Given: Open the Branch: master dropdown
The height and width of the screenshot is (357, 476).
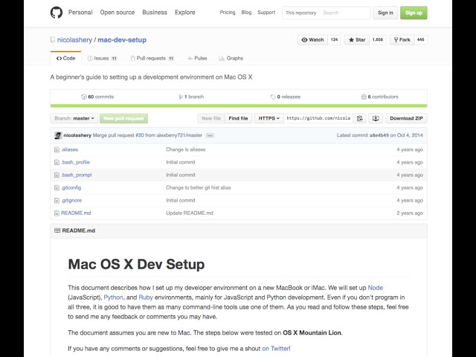Looking at the screenshot, I should tap(74, 118).
